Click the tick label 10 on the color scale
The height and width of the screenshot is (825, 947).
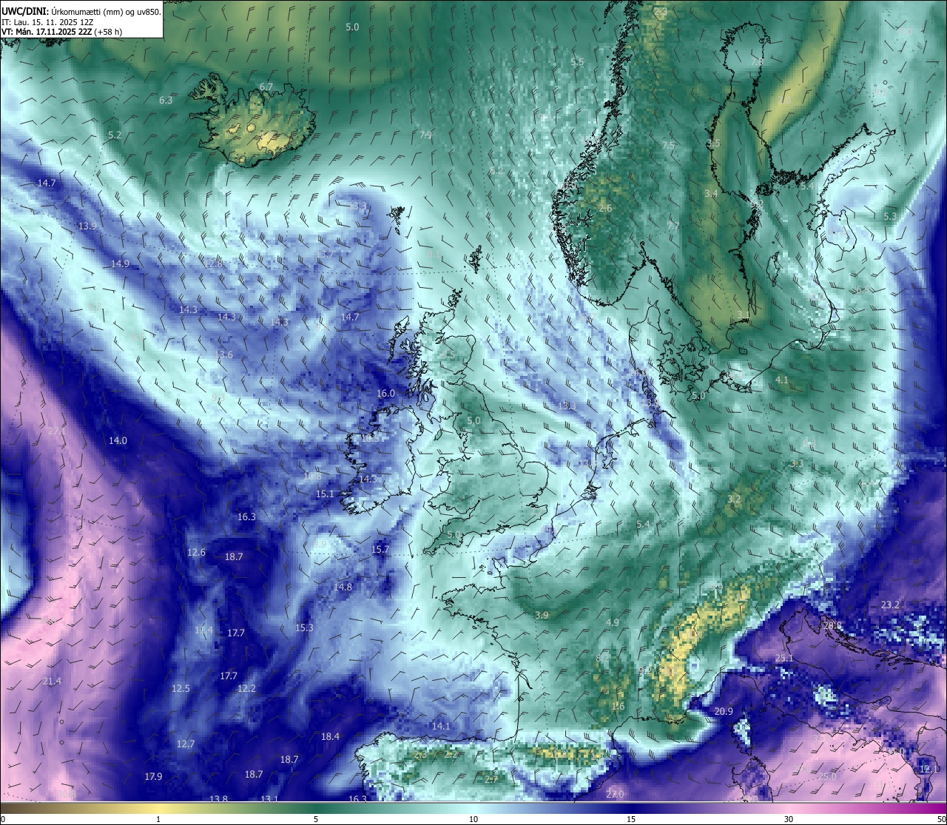(x=473, y=819)
